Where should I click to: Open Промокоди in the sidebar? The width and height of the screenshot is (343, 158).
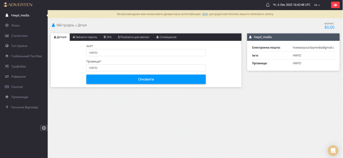(x=19, y=97)
